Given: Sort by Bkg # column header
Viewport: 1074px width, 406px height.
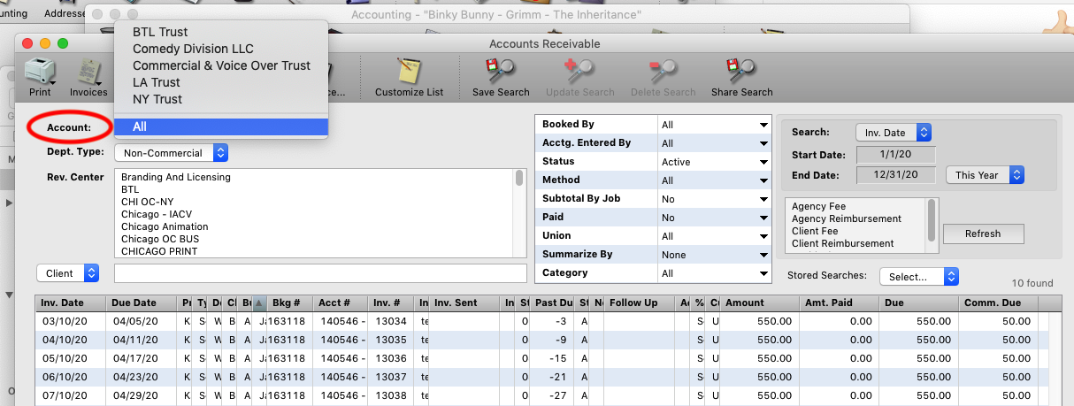Looking at the screenshot, I should point(291,303).
